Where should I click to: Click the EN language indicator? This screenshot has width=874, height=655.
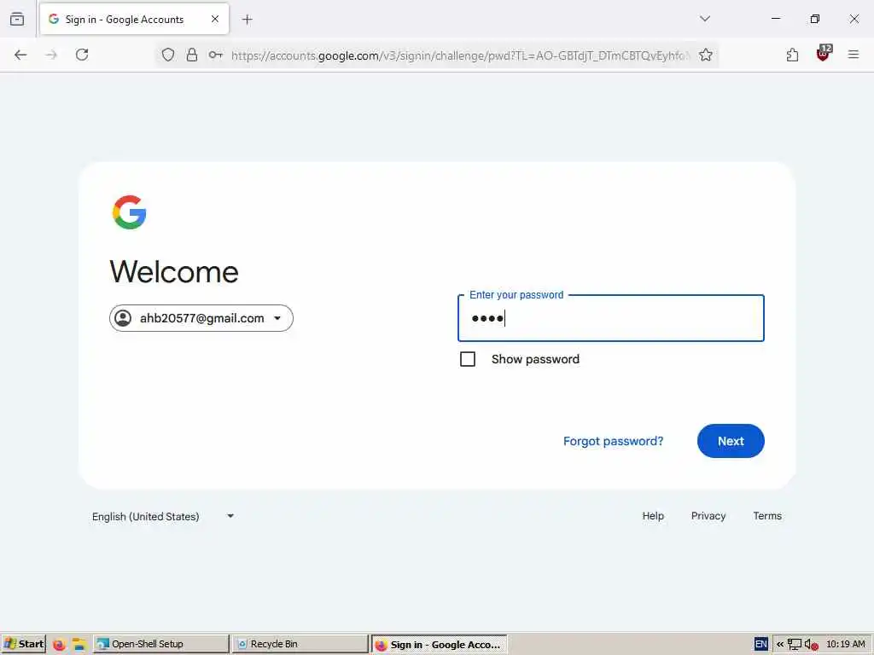[x=760, y=645]
